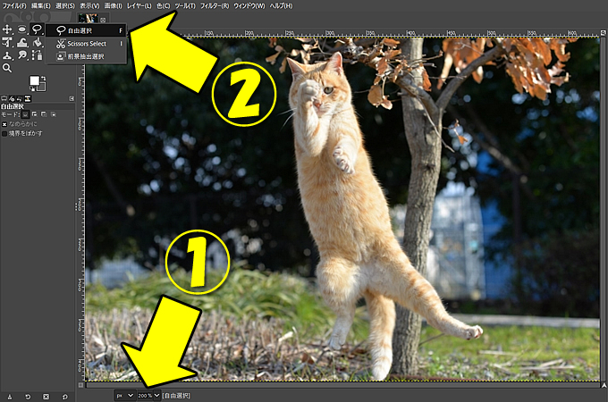Swap foreground and background colors
Screen dimensions: 608x402
click(43, 79)
